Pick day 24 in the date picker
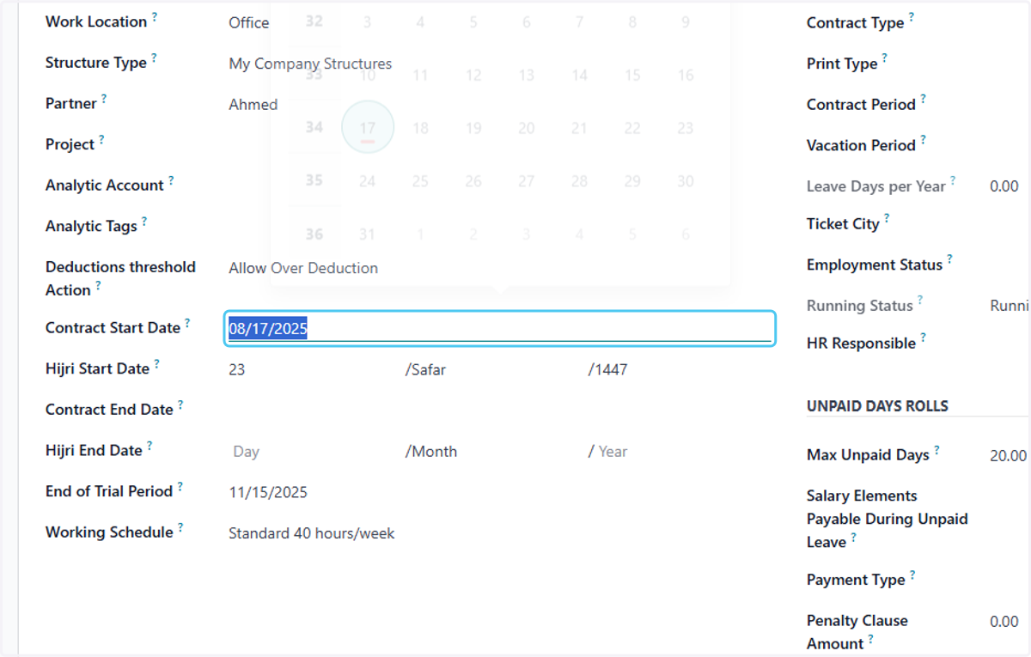This screenshot has width=1031, height=657. click(x=368, y=181)
